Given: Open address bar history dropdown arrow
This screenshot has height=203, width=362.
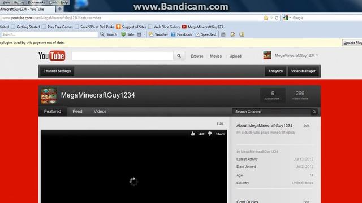Looking at the screenshot, I should pyautogui.click(x=271, y=18).
